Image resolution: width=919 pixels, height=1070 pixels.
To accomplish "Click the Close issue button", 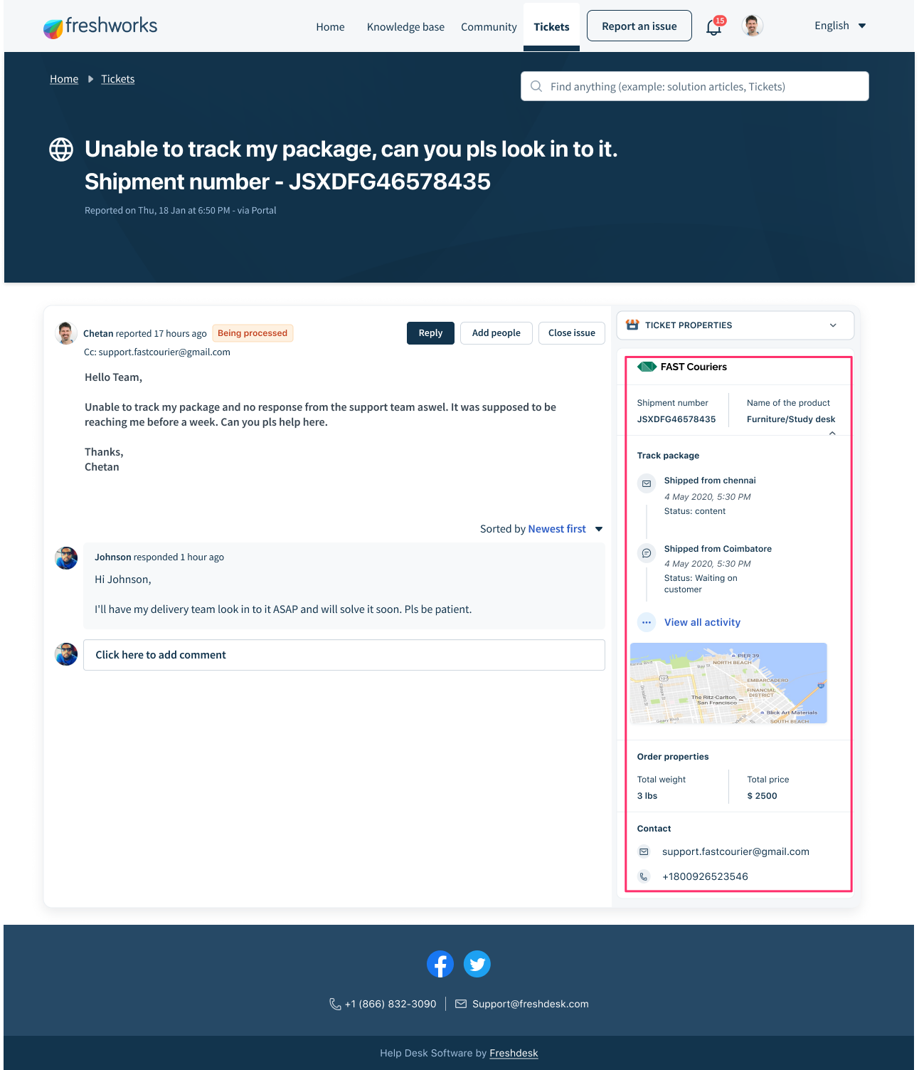I will tap(572, 333).
